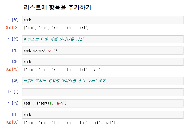Click inside the empty In [ ] cell

pyautogui.click(x=103, y=92)
